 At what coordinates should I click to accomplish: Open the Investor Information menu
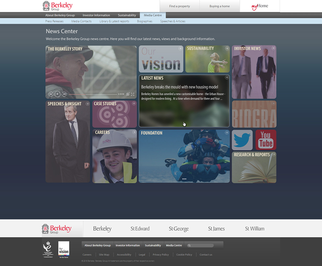[x=96, y=15]
